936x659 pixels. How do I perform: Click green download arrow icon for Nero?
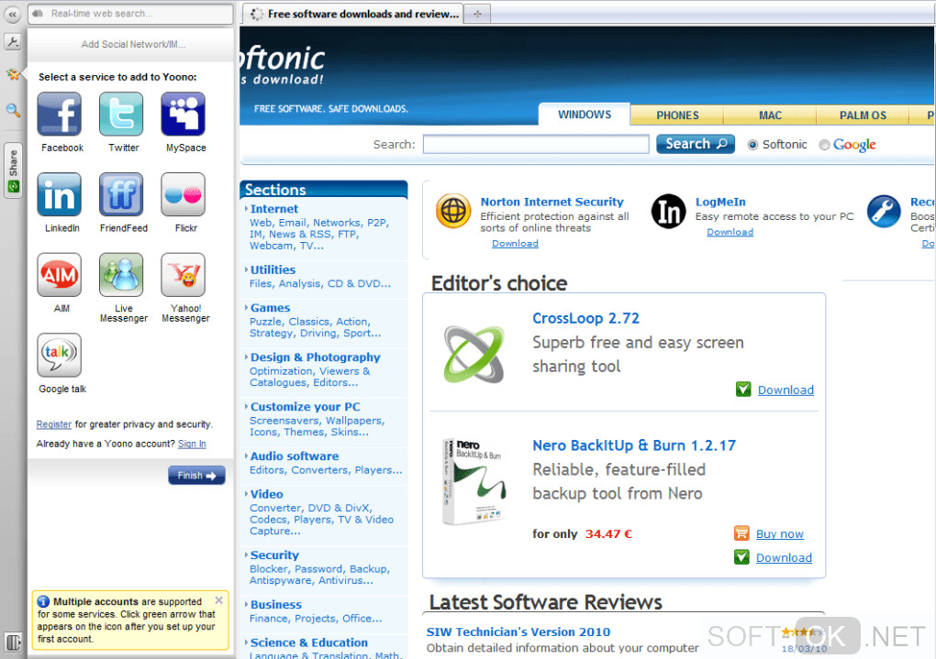(741, 557)
